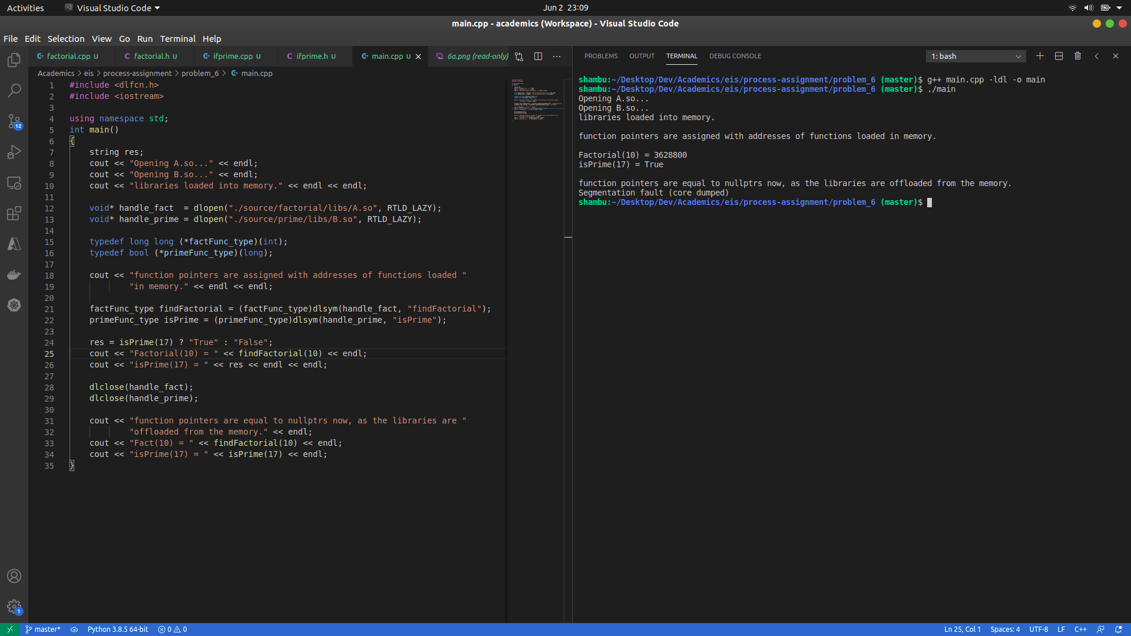Open remote window from status bar

pyautogui.click(x=10, y=630)
